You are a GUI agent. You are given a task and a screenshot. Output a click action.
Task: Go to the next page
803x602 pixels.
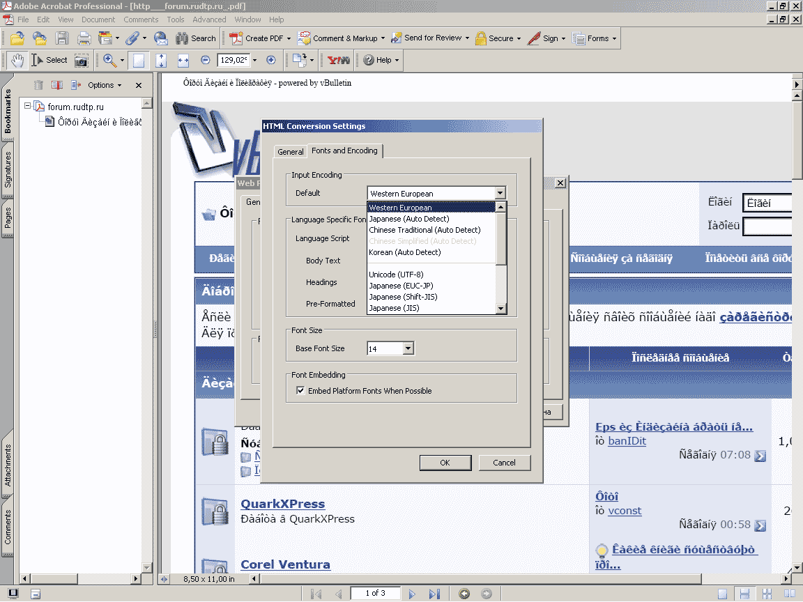[x=412, y=594]
